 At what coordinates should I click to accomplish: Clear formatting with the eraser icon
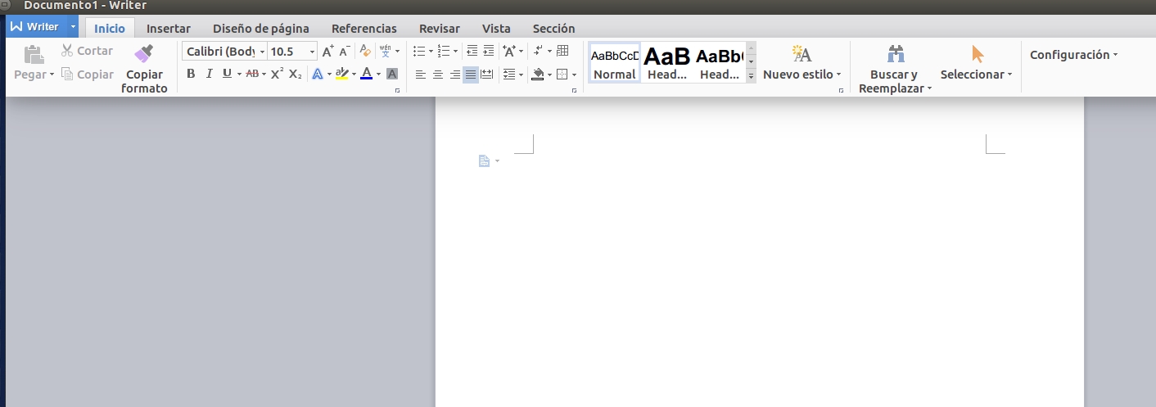coord(366,52)
